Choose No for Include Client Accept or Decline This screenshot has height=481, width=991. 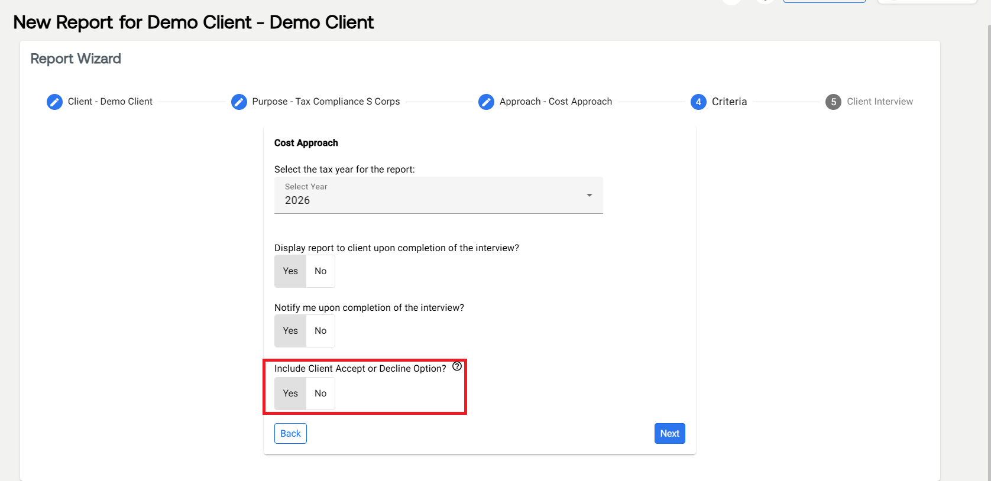coord(320,394)
